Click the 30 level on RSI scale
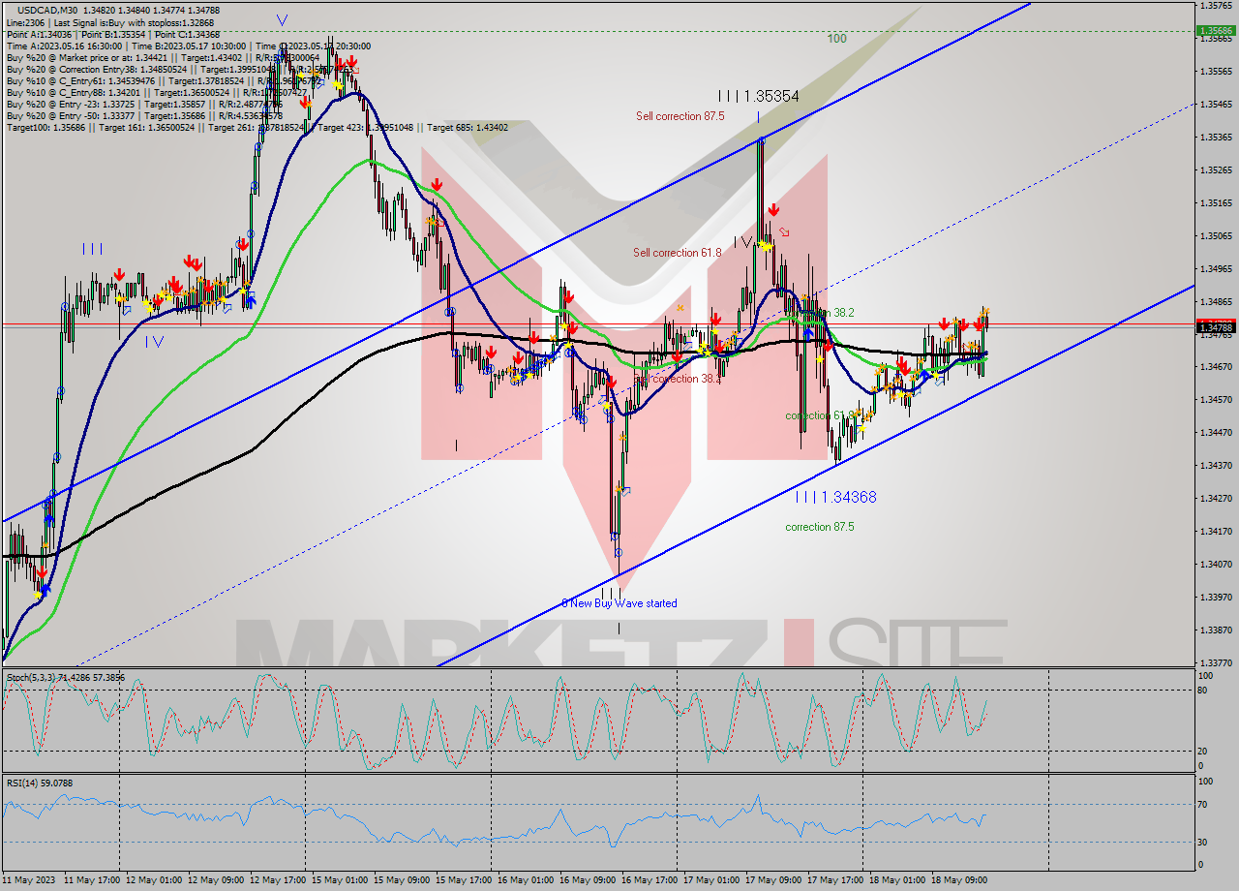1239x891 pixels. pos(1204,841)
